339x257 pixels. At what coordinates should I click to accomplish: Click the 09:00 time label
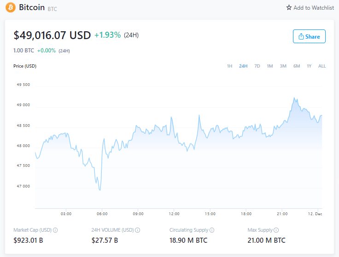pyautogui.click(x=138, y=214)
